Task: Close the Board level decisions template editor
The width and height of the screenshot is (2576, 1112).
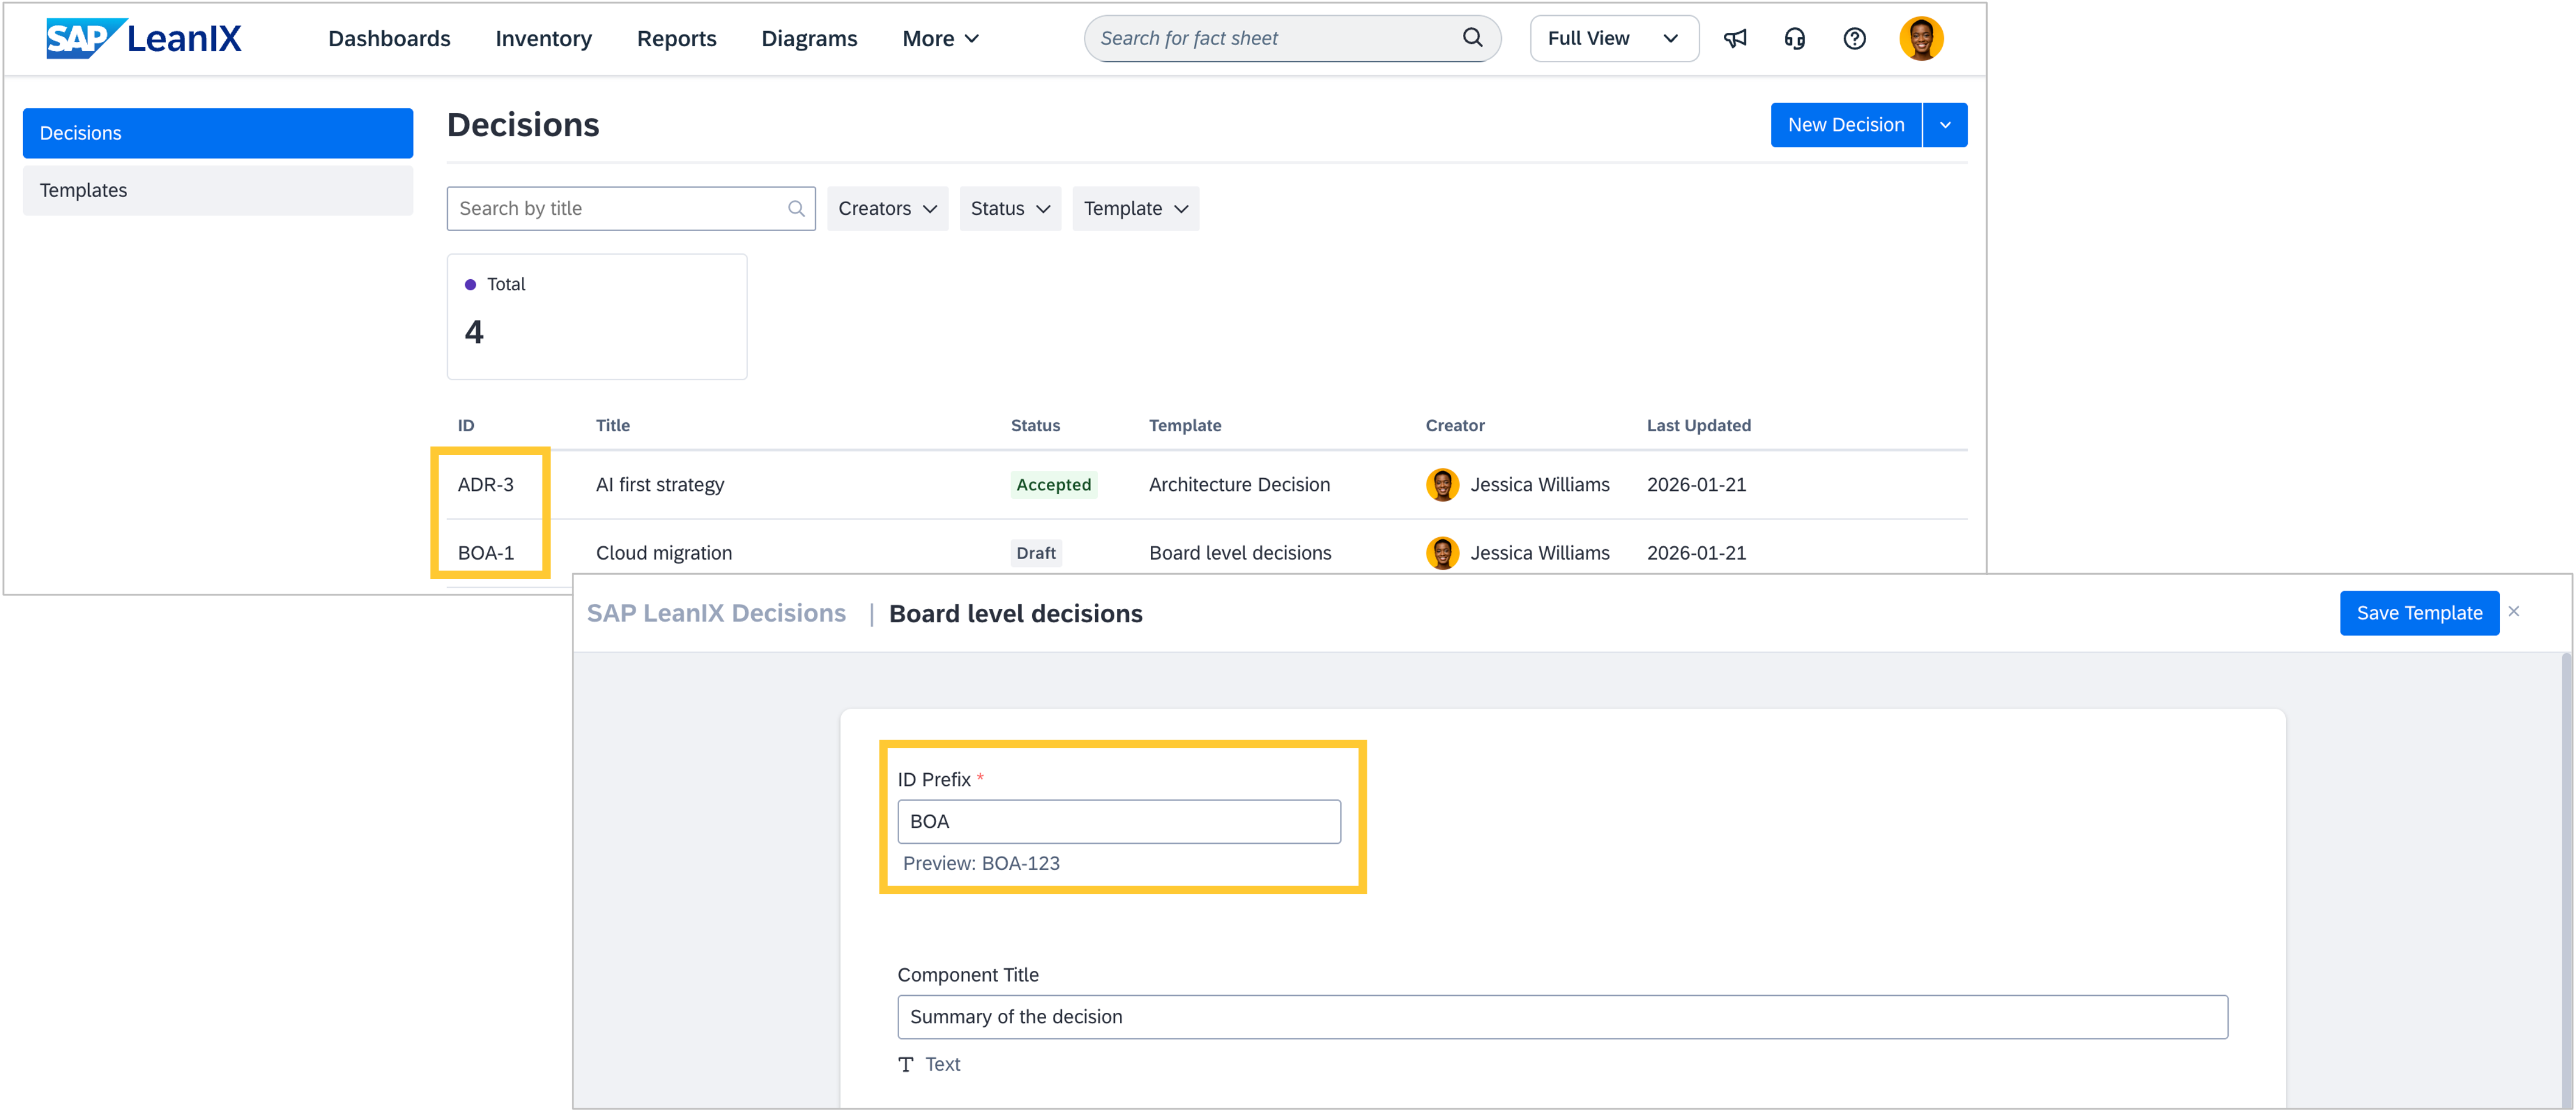Action: point(2513,611)
